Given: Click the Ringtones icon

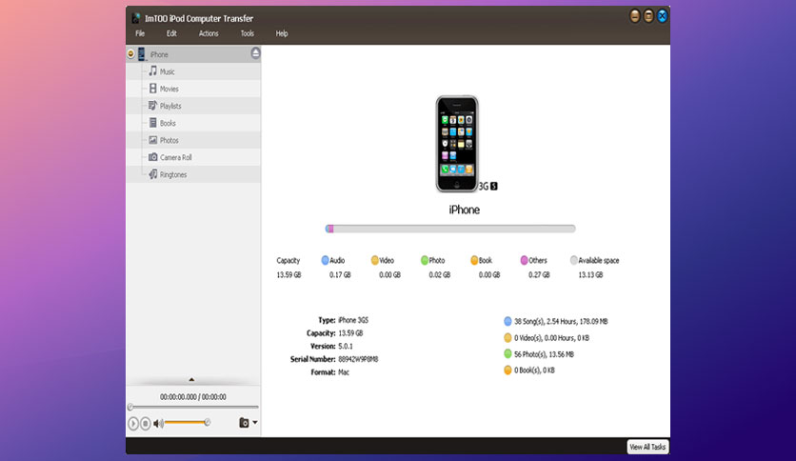Looking at the screenshot, I should click(152, 174).
